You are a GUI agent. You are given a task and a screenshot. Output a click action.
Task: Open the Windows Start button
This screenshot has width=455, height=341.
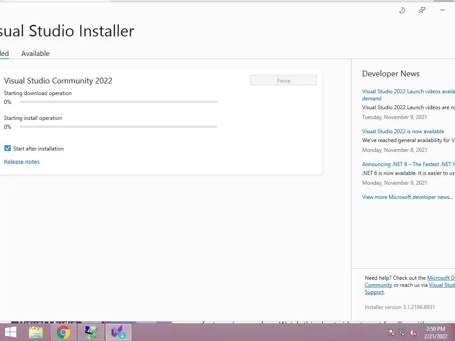[x=11, y=332]
